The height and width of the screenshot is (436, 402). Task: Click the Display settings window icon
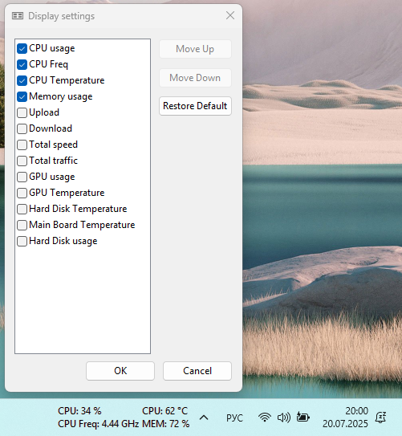pos(18,16)
